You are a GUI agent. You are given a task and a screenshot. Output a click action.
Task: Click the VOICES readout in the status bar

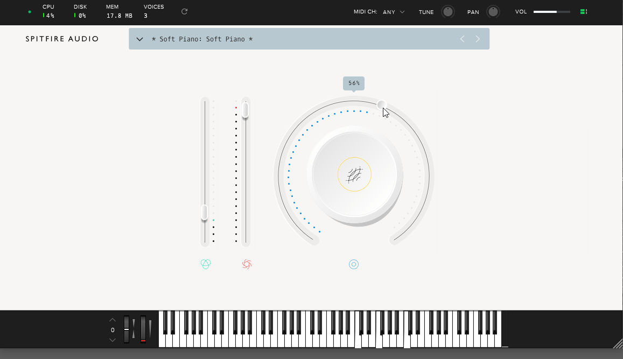coord(153,11)
